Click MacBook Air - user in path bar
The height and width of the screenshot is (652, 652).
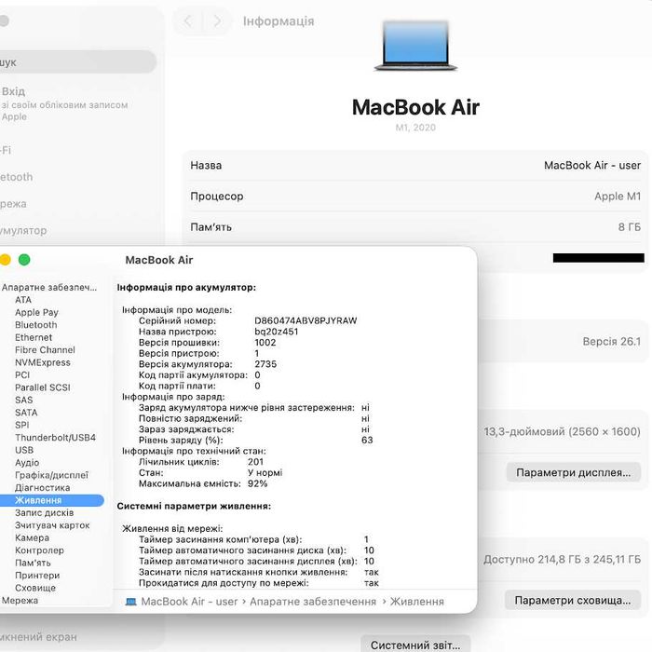click(x=189, y=602)
